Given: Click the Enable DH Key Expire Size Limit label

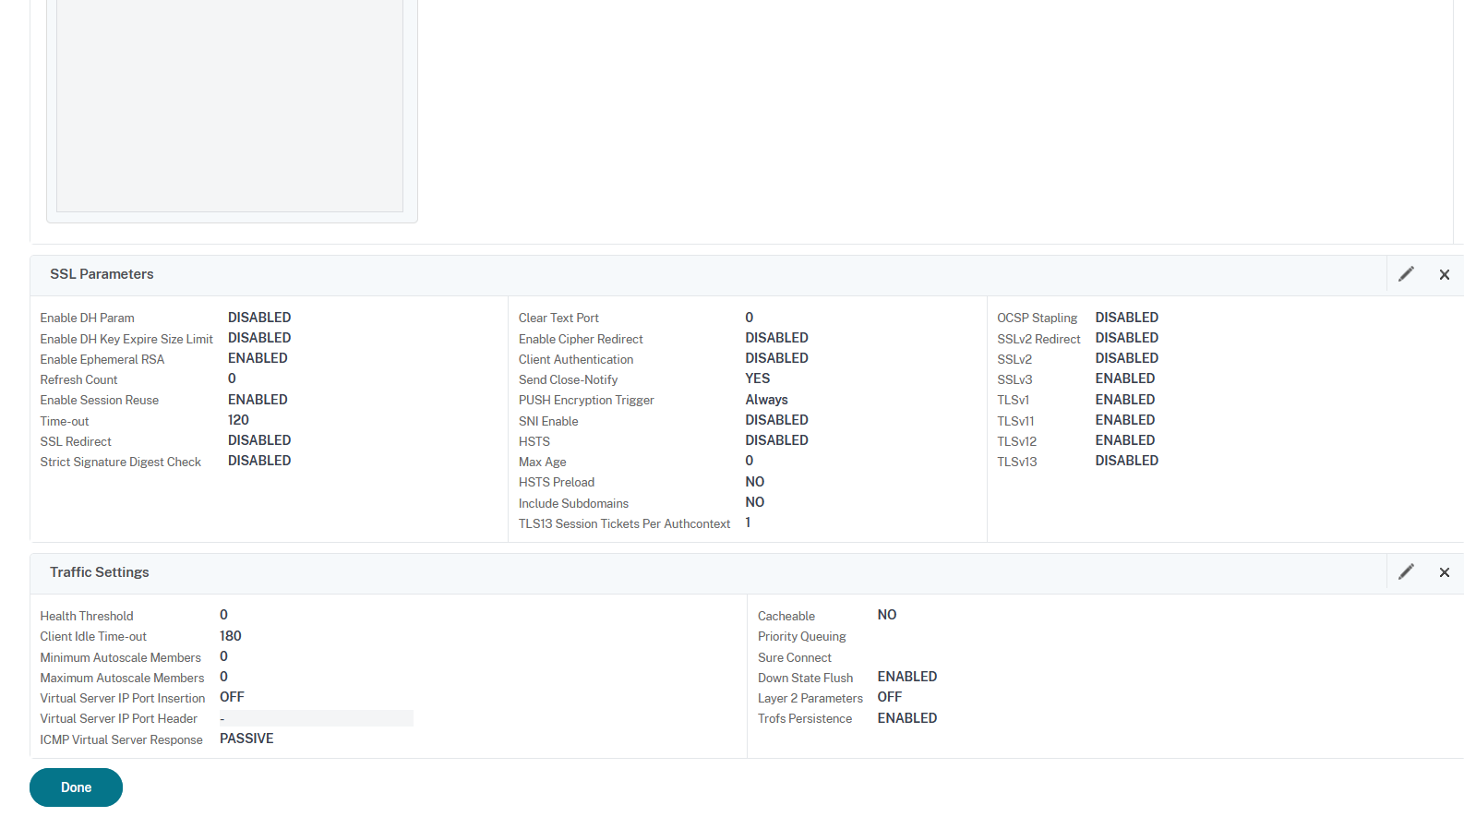Looking at the screenshot, I should point(126,340).
